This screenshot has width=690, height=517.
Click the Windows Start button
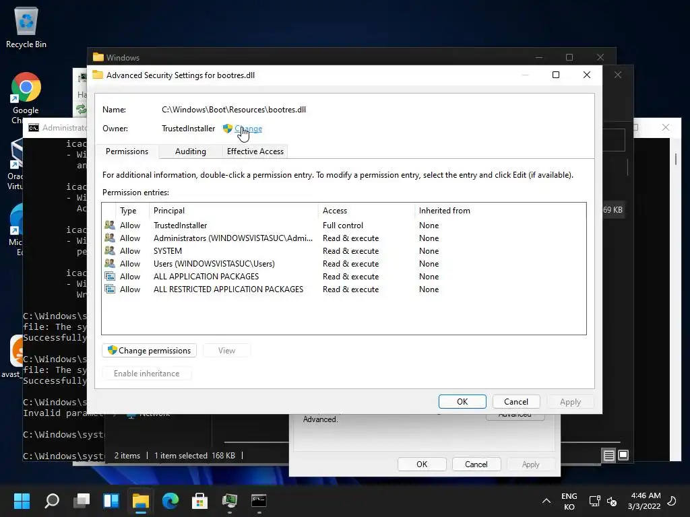[x=22, y=500]
